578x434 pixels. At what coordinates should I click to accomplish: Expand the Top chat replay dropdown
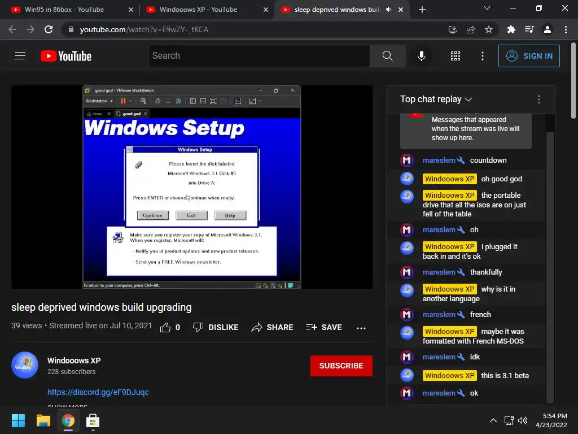(x=436, y=99)
